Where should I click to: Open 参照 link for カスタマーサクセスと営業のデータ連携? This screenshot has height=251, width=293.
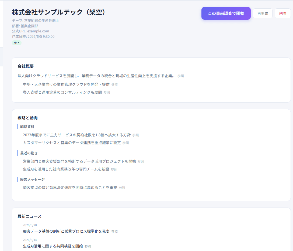126,143
